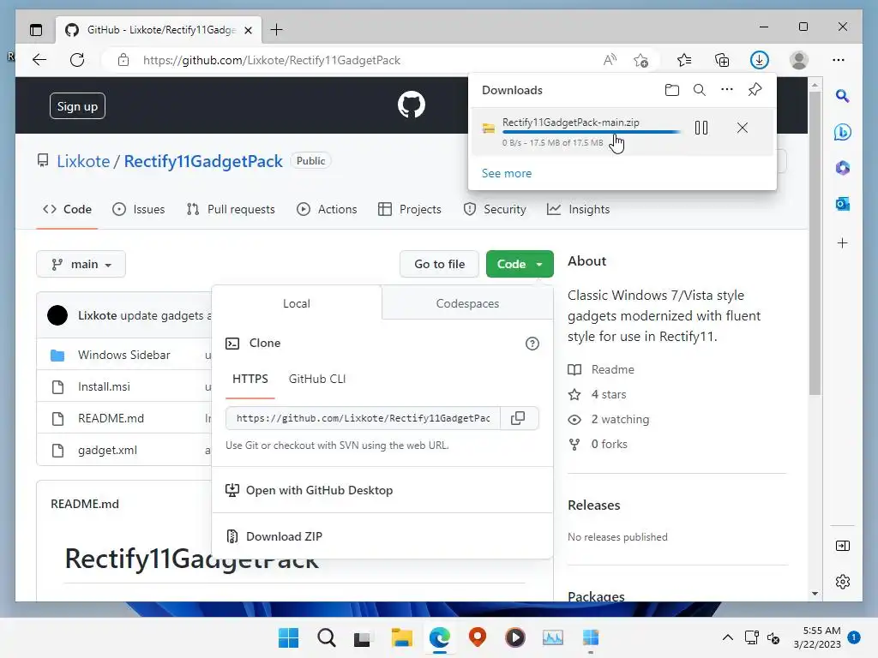Open Edge Settings and more menu
The height and width of the screenshot is (658, 878).
pyautogui.click(x=839, y=60)
